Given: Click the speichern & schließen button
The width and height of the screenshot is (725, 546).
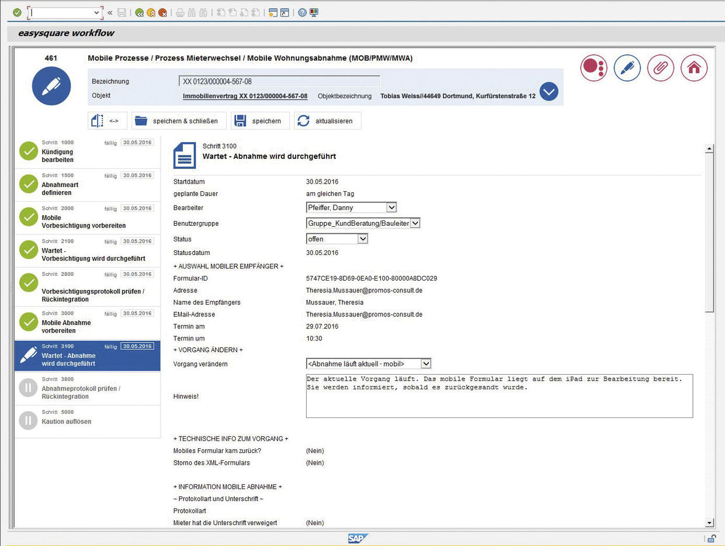Looking at the screenshot, I should (178, 120).
